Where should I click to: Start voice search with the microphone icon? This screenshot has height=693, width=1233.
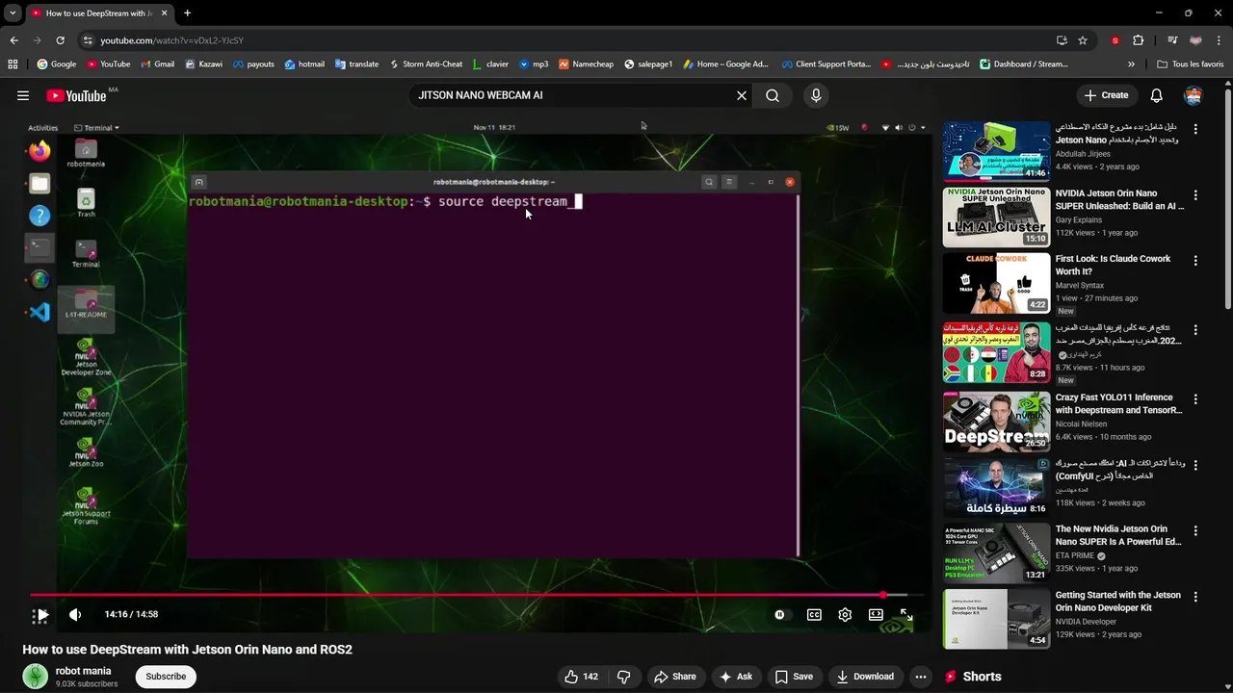[x=816, y=95]
